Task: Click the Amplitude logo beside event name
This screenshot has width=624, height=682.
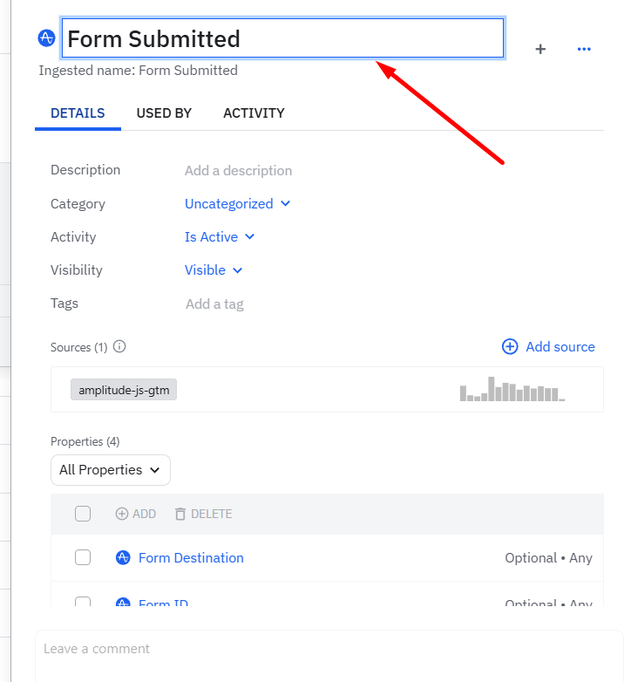Action: click(46, 38)
